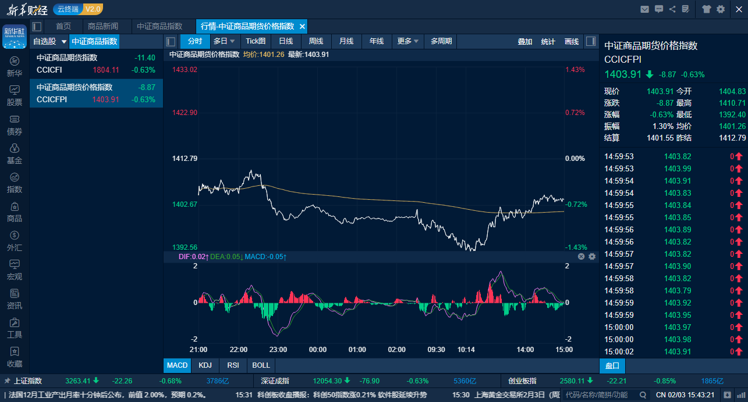This screenshot has width=748, height=402.
Task: Open 股票 stocks in left sidebar
Action: coord(15,95)
